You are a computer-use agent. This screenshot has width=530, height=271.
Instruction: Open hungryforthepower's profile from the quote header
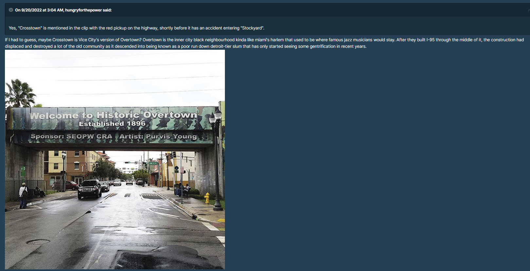point(83,10)
